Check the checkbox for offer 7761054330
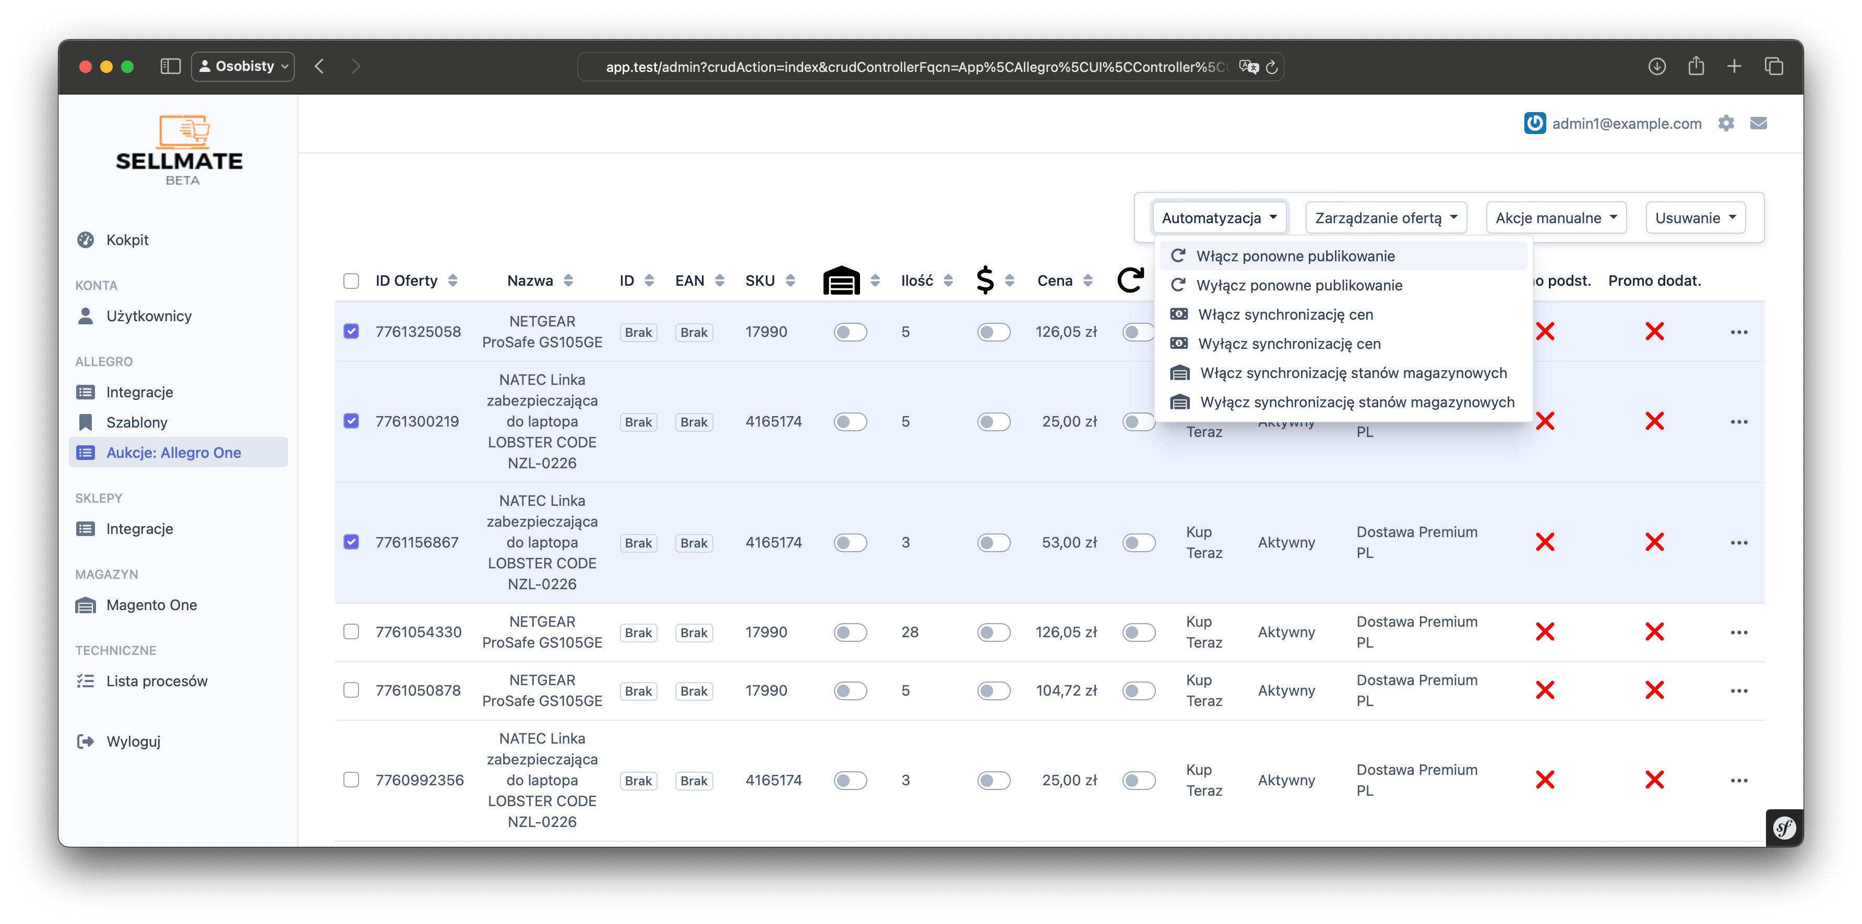1862x924 pixels. pos(351,631)
